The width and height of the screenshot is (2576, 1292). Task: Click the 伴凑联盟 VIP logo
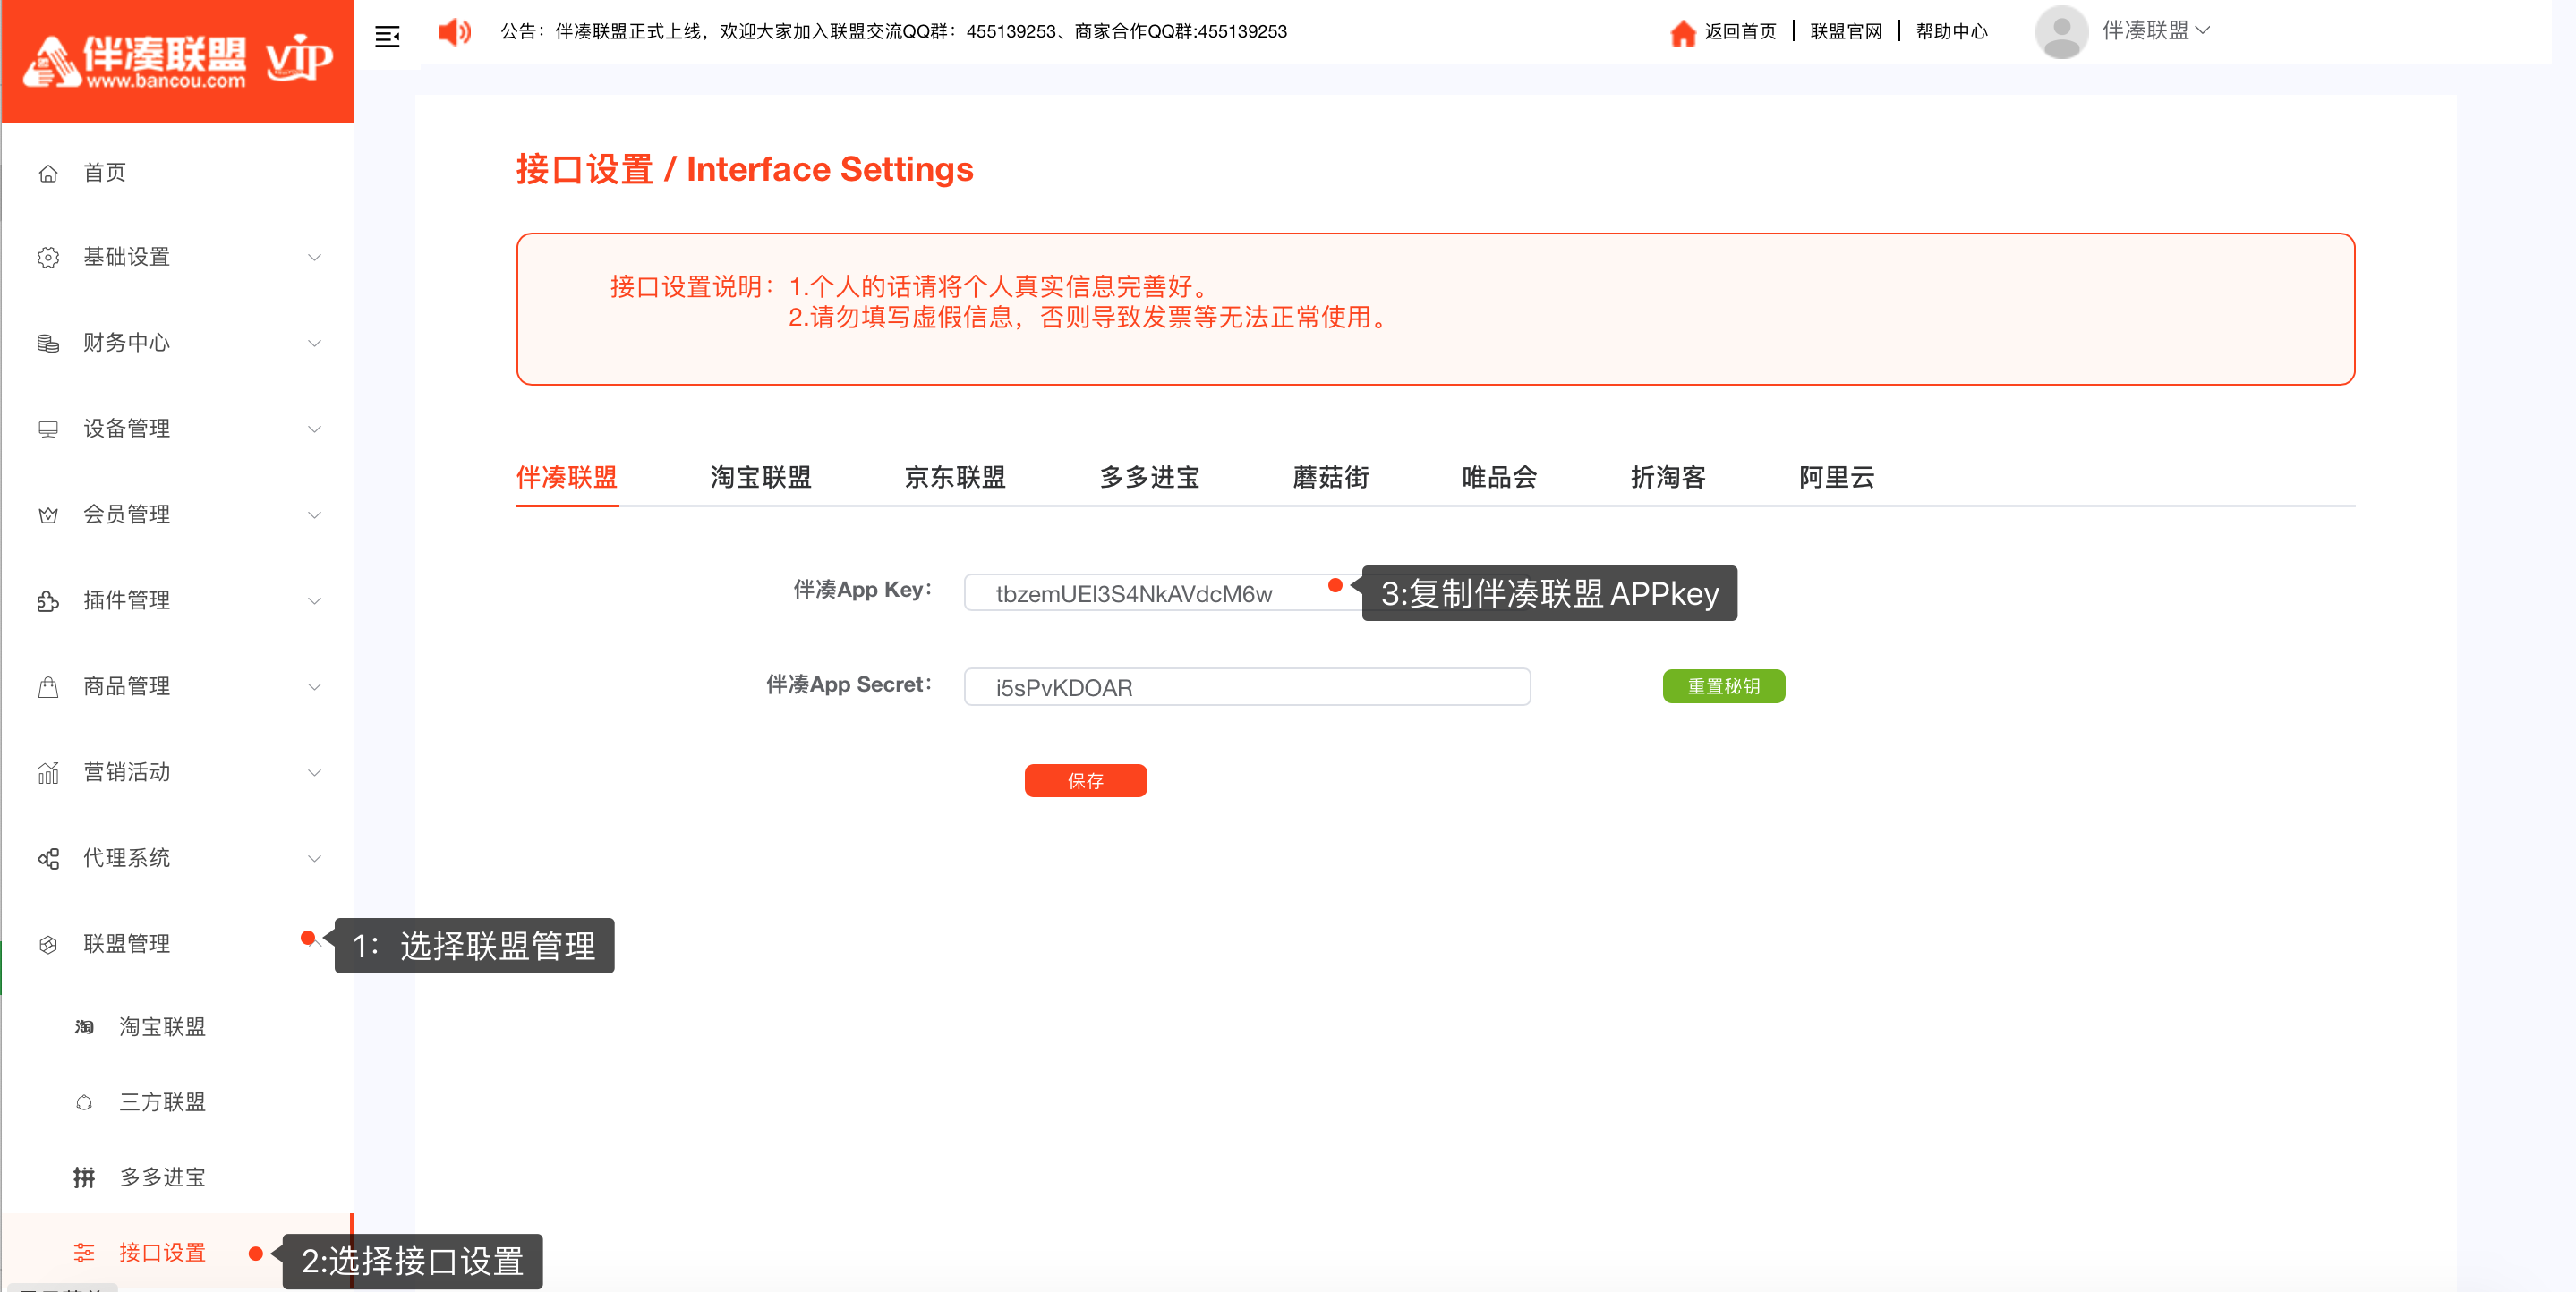point(178,61)
